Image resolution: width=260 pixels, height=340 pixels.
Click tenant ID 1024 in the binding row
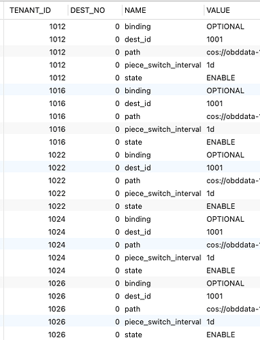coord(56,219)
